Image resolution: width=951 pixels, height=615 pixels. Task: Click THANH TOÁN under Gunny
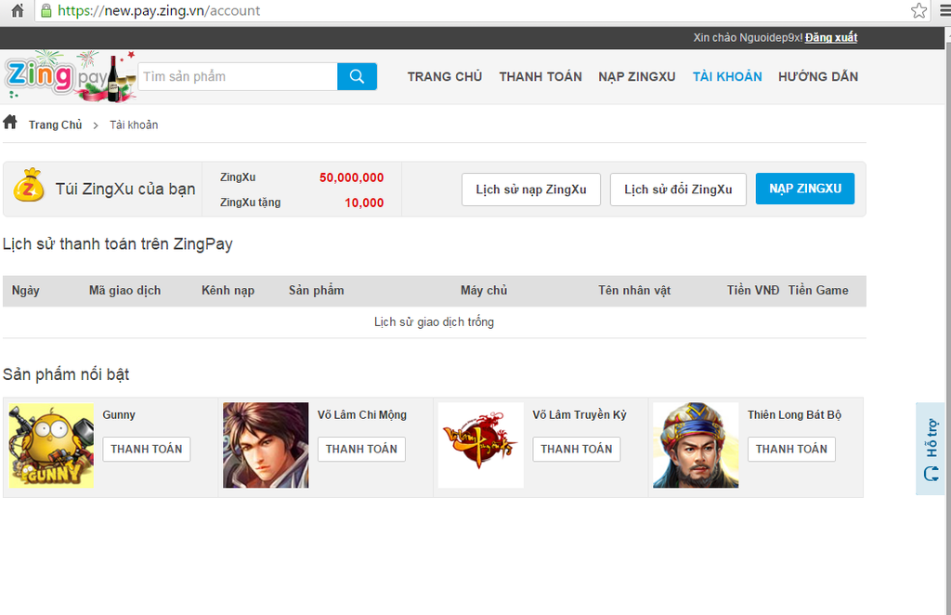click(146, 449)
